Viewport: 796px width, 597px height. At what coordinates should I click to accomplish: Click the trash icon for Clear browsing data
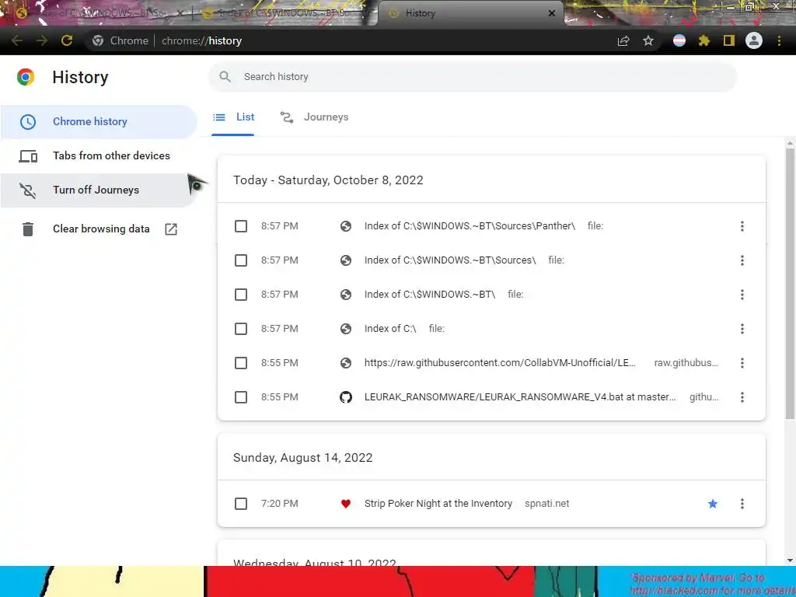pos(28,229)
